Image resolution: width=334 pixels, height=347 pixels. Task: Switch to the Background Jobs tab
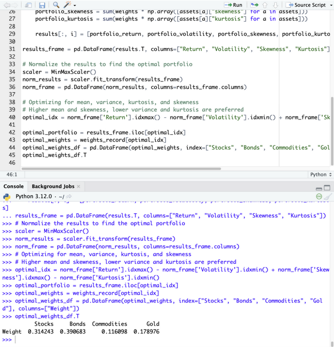click(53, 186)
